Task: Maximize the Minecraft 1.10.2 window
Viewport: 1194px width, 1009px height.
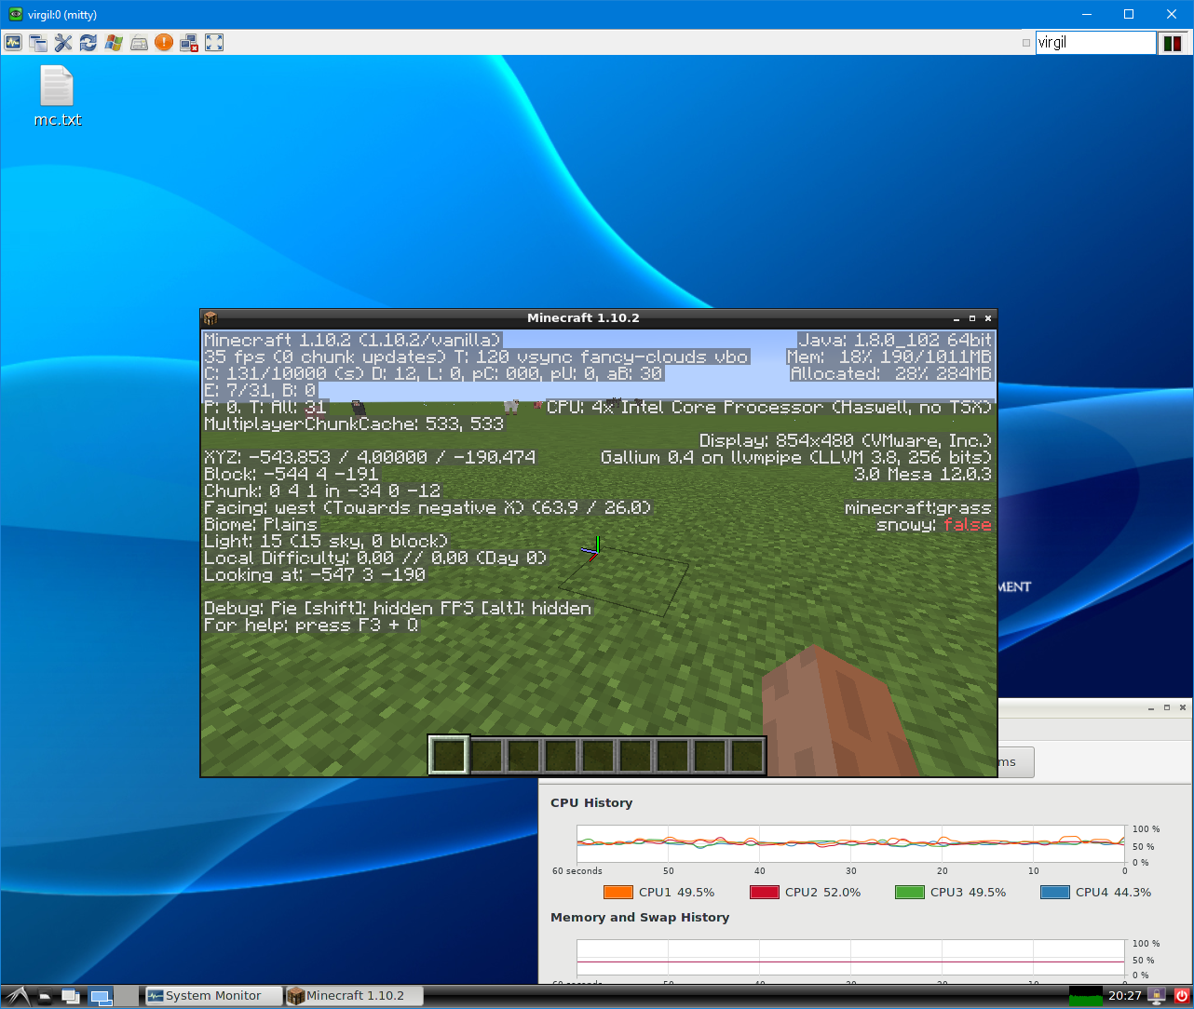Action: click(x=972, y=318)
